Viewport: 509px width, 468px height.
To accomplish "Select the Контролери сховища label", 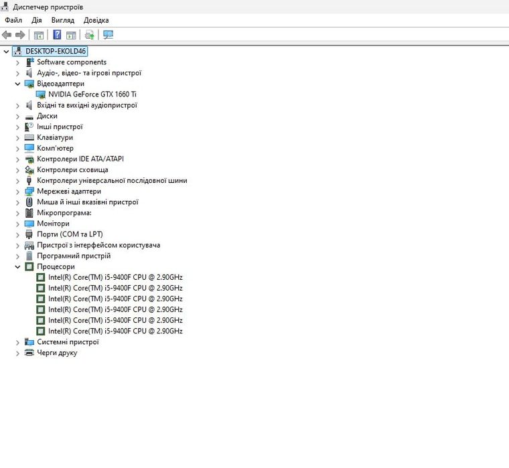I will point(72,170).
